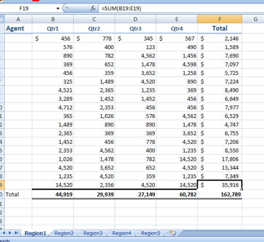Viewport: 264px width, 242px height.
Task: Select cell containing 8,490
Action: pos(220,90)
